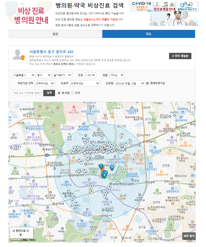Click the 충무로역 station label

click(60, 204)
